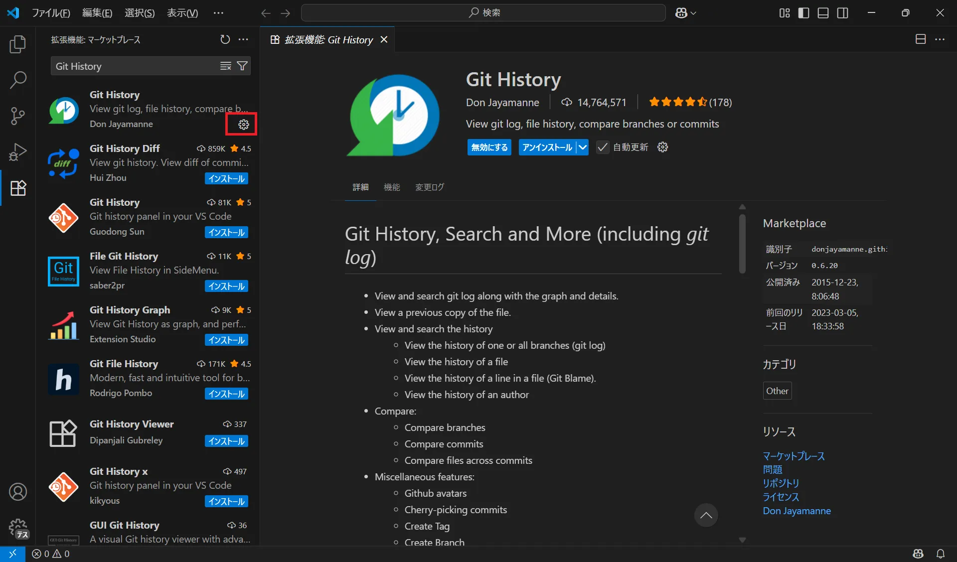This screenshot has width=957, height=562.
Task: Install Git History Diff extension
Action: click(x=226, y=178)
